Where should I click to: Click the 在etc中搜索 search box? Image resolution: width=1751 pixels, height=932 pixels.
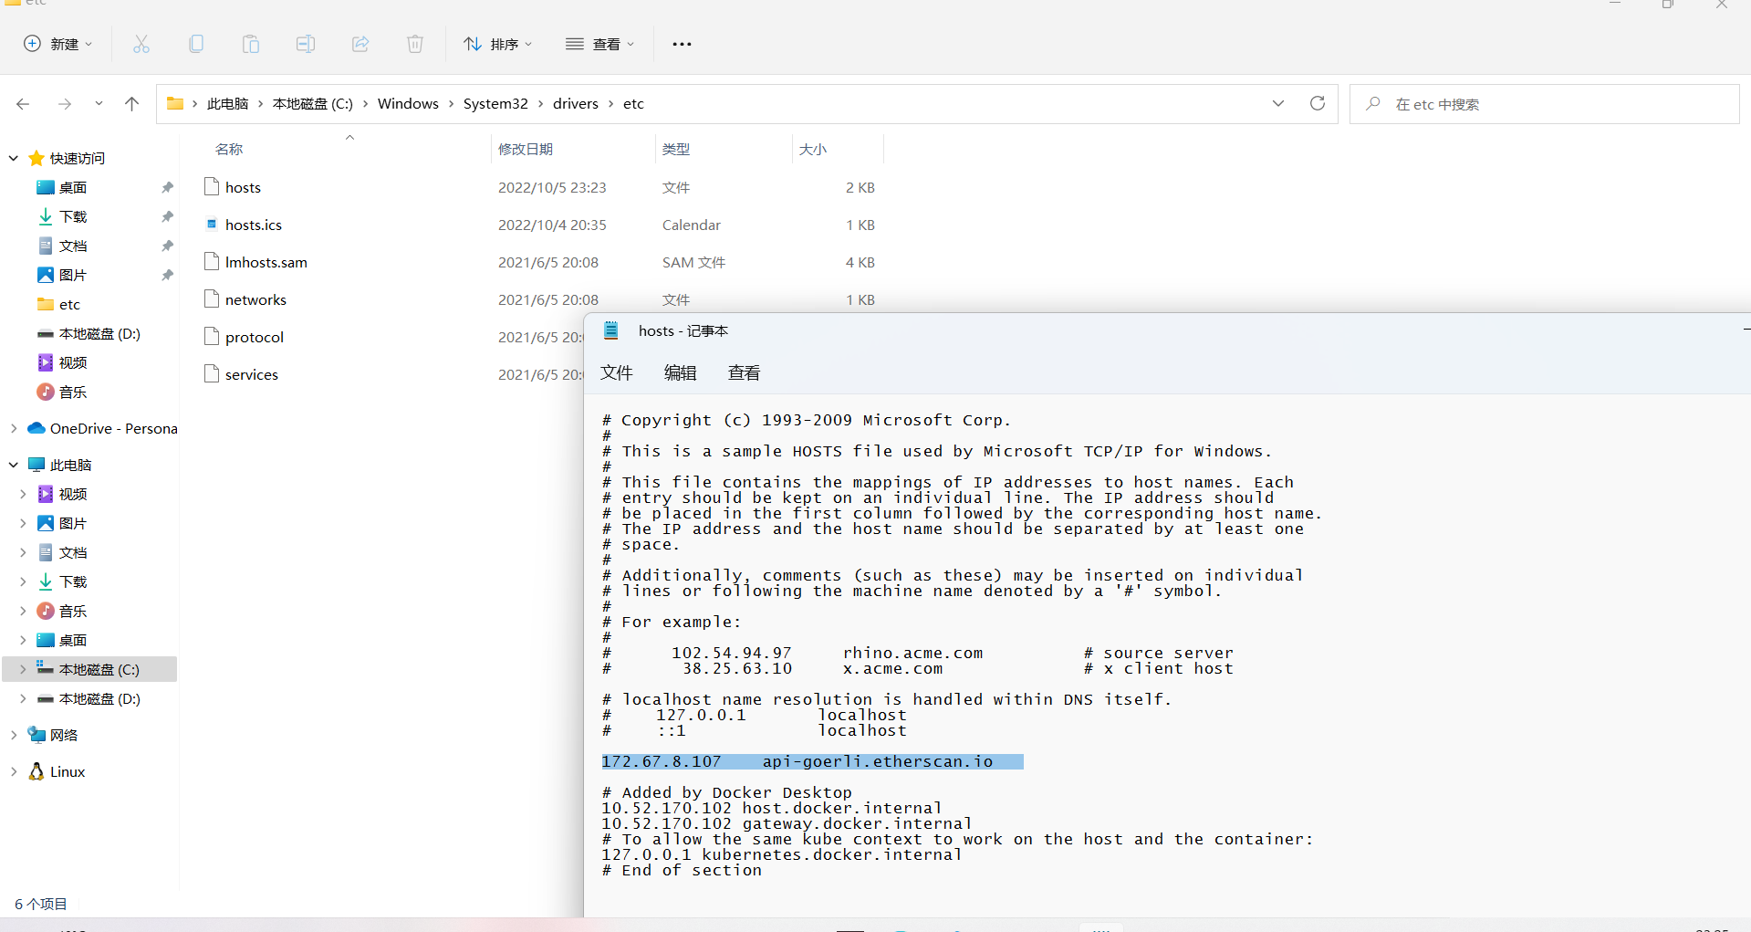tap(1506, 103)
